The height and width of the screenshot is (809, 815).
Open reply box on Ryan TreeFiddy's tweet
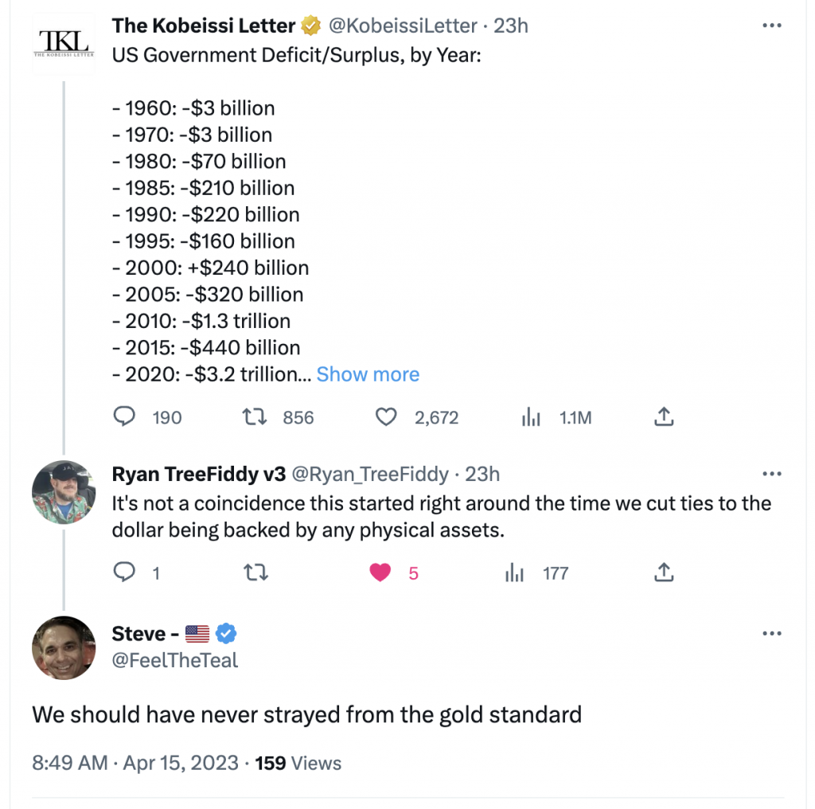125,573
